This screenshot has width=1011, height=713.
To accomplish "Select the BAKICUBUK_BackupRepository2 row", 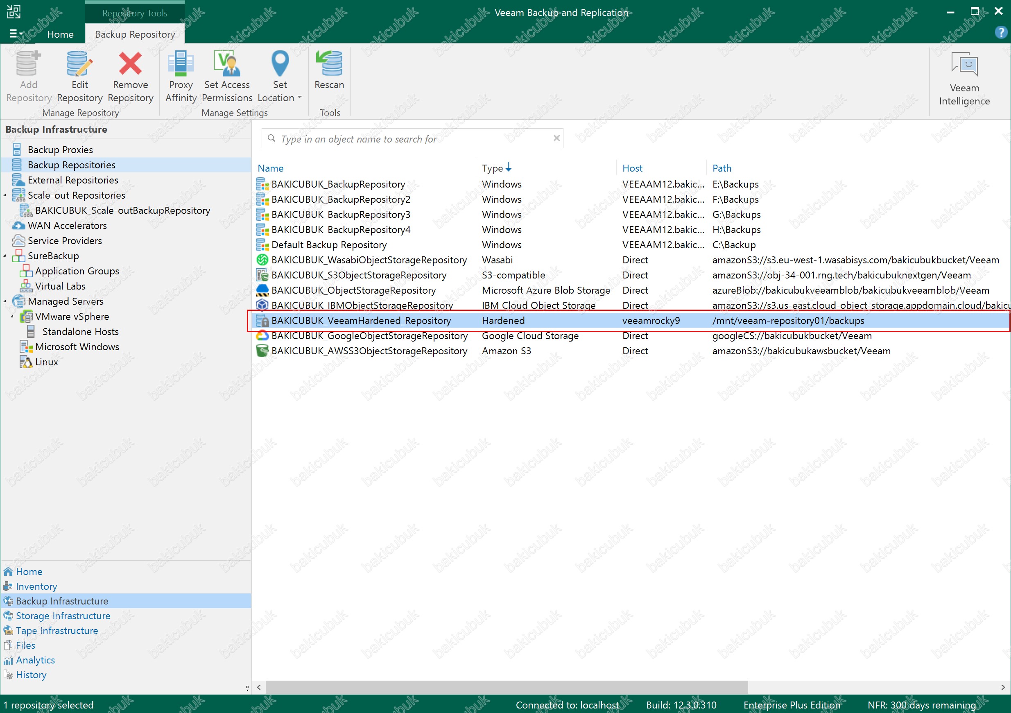I will [631, 199].
